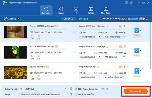Open subtitle dropdown for 9896263 30fps.mp4

tap(90, 57)
